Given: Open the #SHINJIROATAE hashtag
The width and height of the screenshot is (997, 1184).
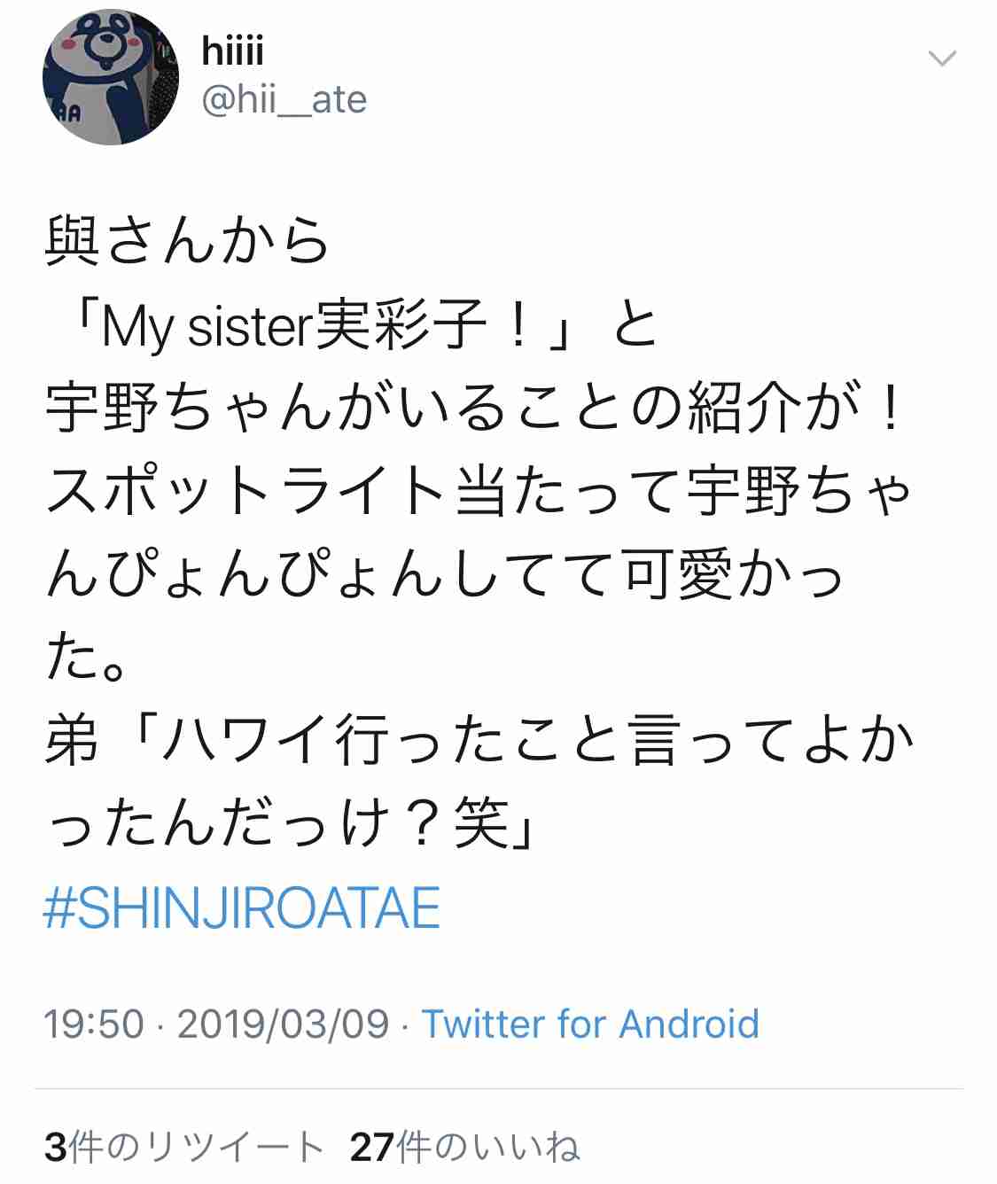Looking at the screenshot, I should [x=242, y=908].
